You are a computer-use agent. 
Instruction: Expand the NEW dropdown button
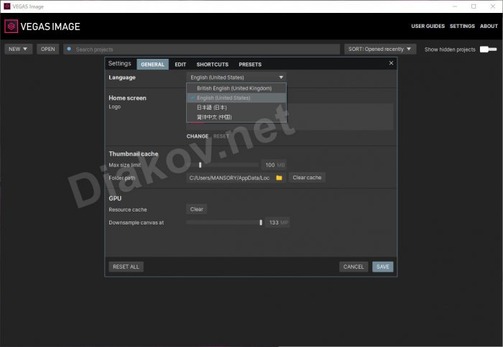pyautogui.click(x=18, y=49)
